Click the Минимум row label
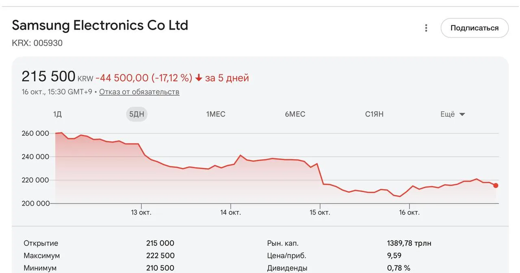Screen dimensions: 520x273 click(x=40, y=268)
